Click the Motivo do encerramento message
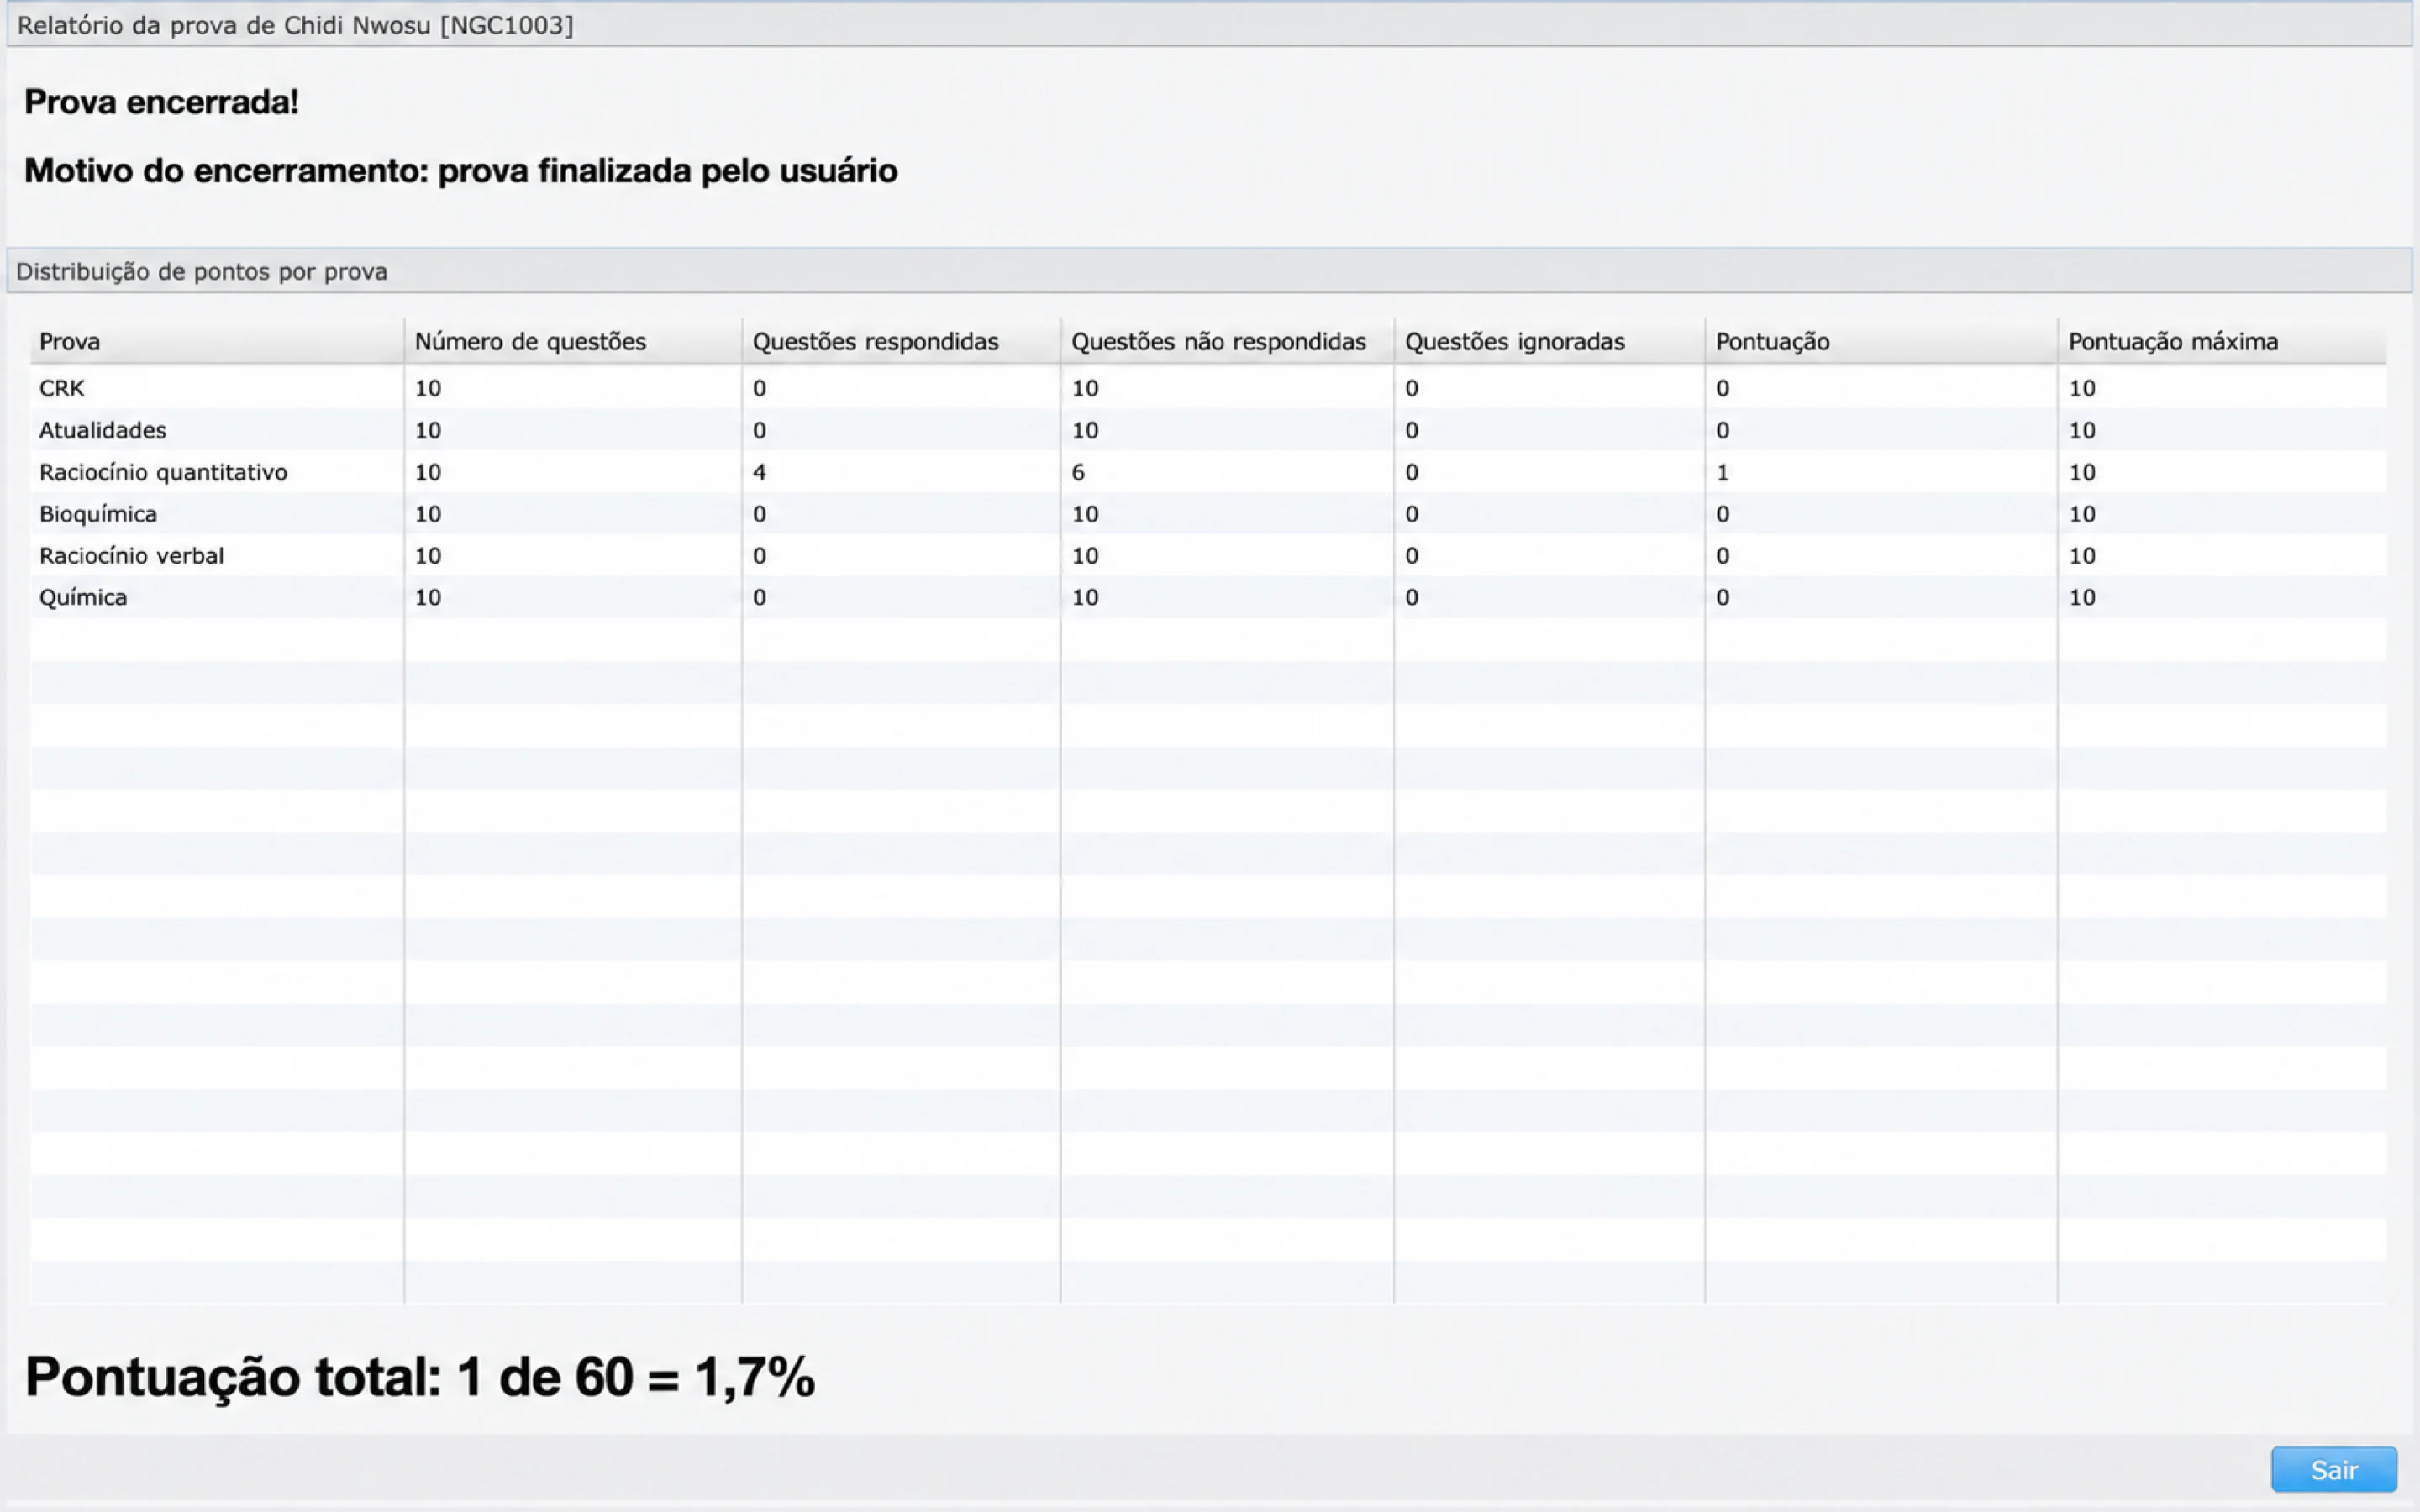The width and height of the screenshot is (2420, 1512). [x=460, y=171]
